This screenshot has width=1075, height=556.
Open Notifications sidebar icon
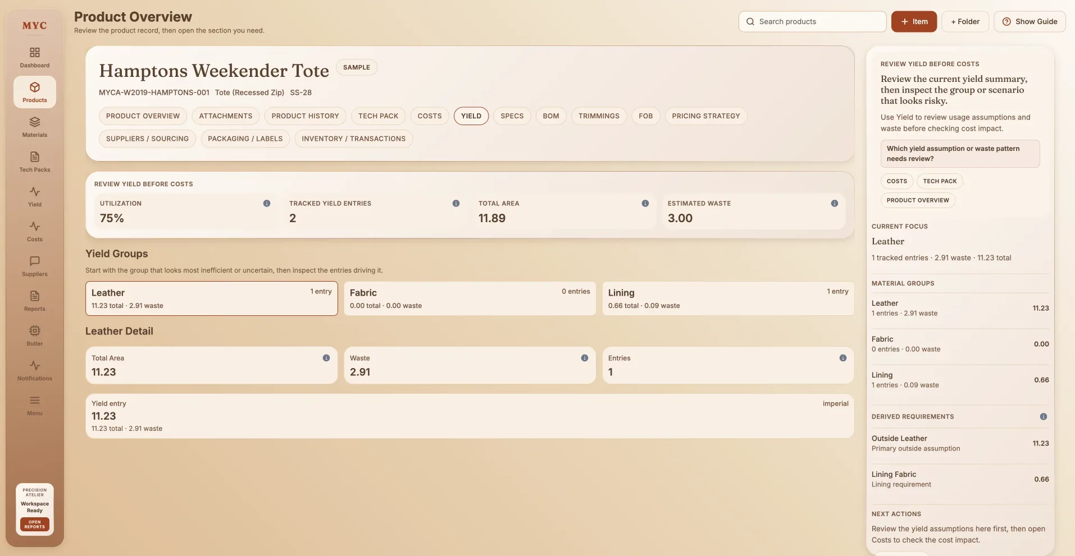[35, 370]
